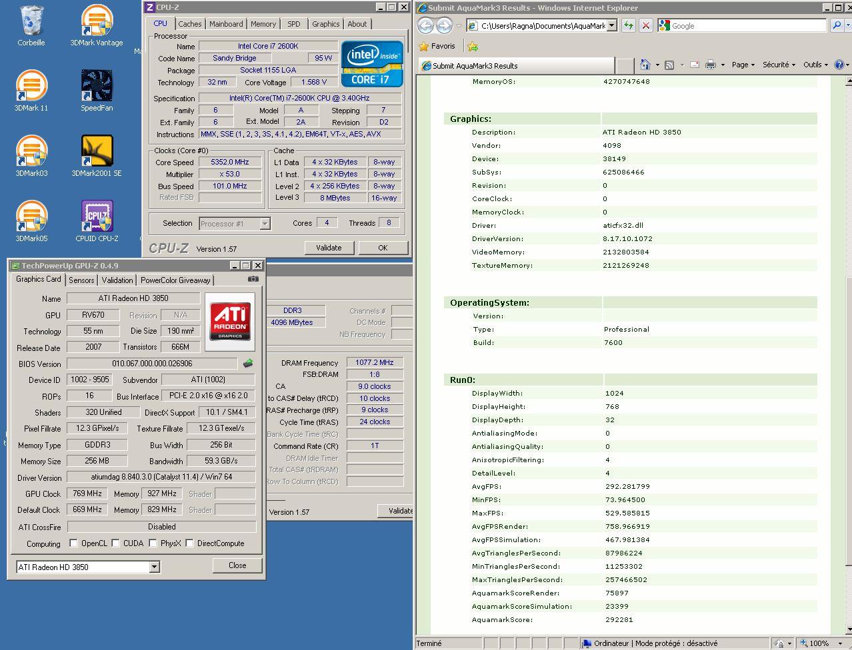This screenshot has width=852, height=650.
Task: Launch 3DMark2001 SE shortcut
Action: pyautogui.click(x=97, y=156)
